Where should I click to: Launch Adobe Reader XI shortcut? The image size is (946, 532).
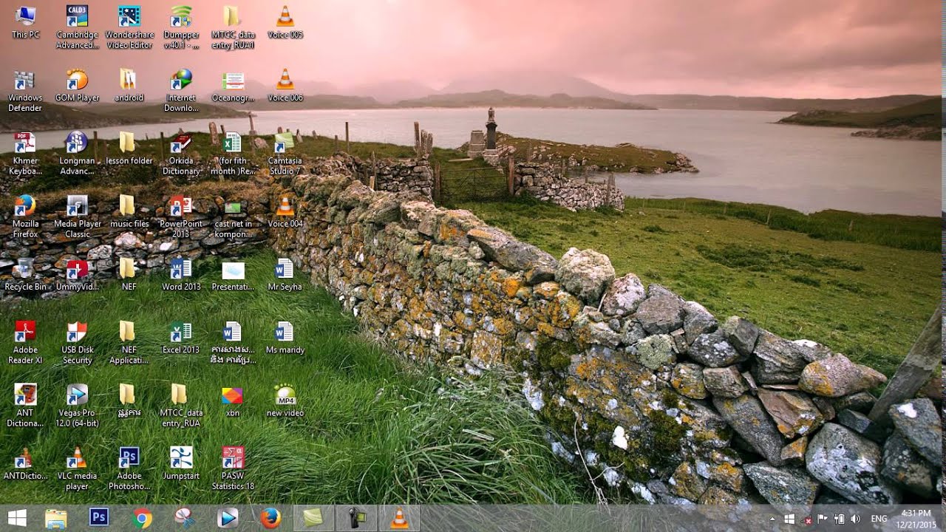pos(25,343)
